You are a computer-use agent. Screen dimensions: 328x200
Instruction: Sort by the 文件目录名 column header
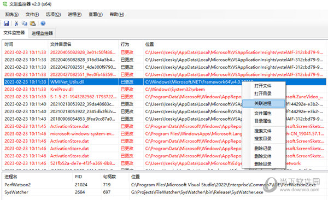coord(83,44)
